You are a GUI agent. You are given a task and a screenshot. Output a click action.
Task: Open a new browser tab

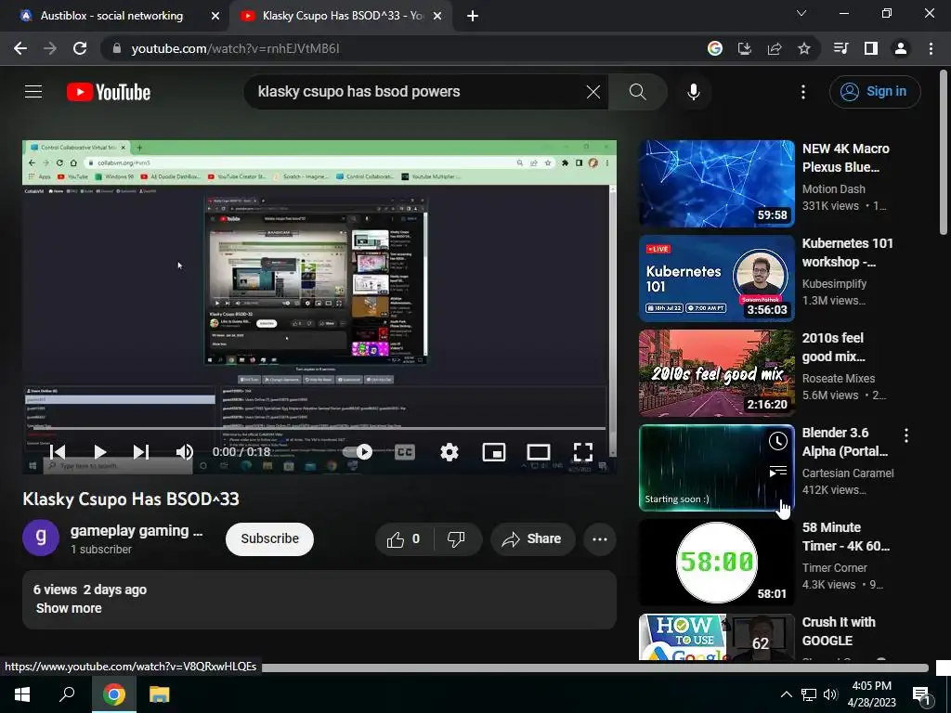click(473, 16)
